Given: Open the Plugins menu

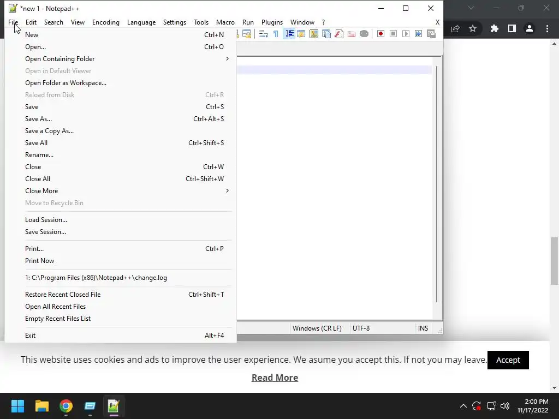Looking at the screenshot, I should (272, 22).
